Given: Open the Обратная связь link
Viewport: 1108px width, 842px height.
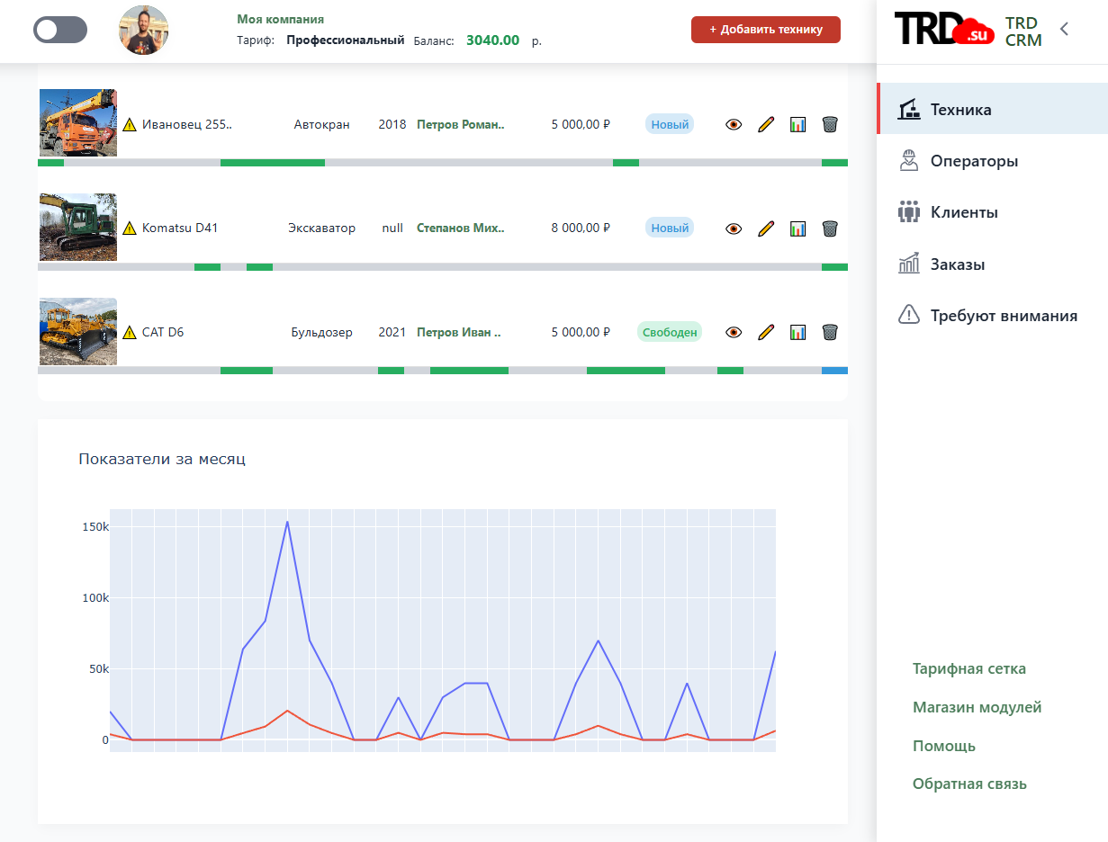Looking at the screenshot, I should click(969, 784).
